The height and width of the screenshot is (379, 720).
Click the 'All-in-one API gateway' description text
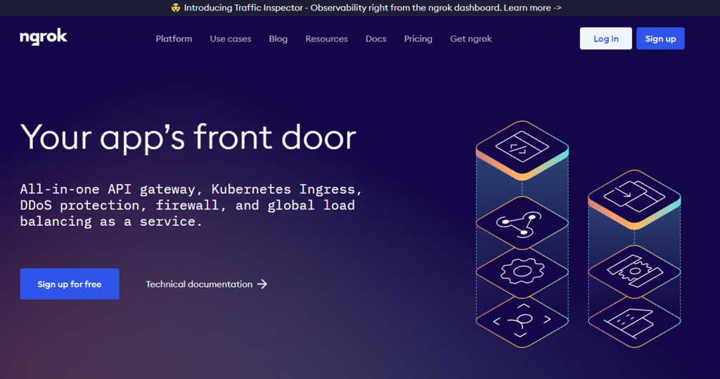pyautogui.click(x=191, y=205)
